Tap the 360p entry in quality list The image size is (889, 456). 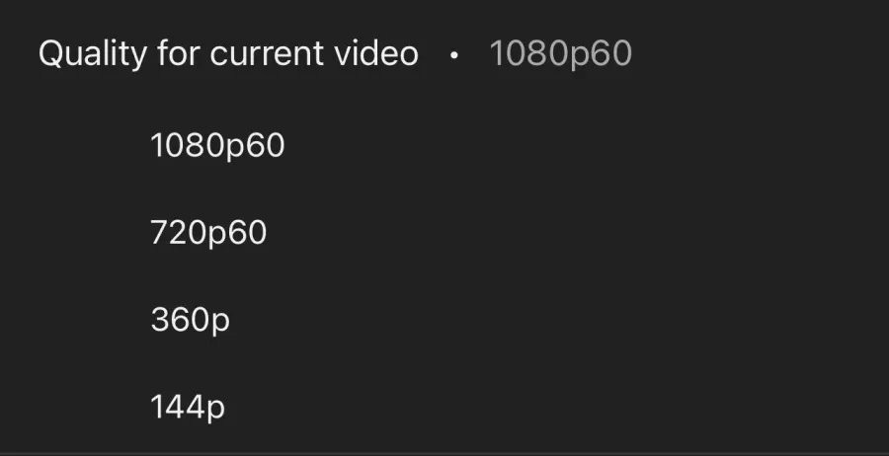click(190, 320)
